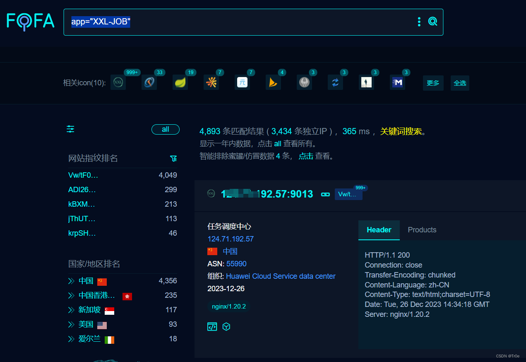Image resolution: width=526 pixels, height=362 pixels.
Task: Toggle the 'all' data range pill
Action: click(166, 129)
